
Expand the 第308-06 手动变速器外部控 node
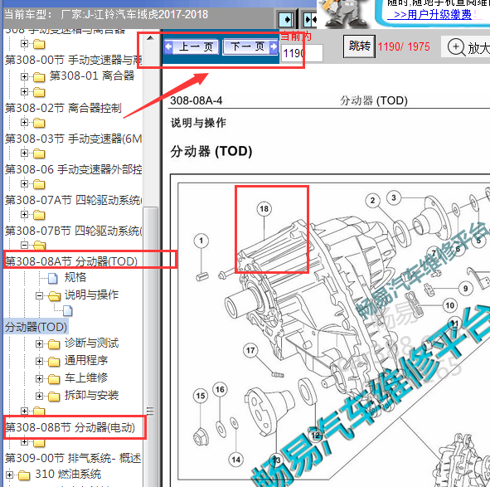(25, 153)
